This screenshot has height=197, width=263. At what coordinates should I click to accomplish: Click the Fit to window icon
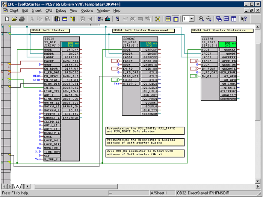[157, 18]
